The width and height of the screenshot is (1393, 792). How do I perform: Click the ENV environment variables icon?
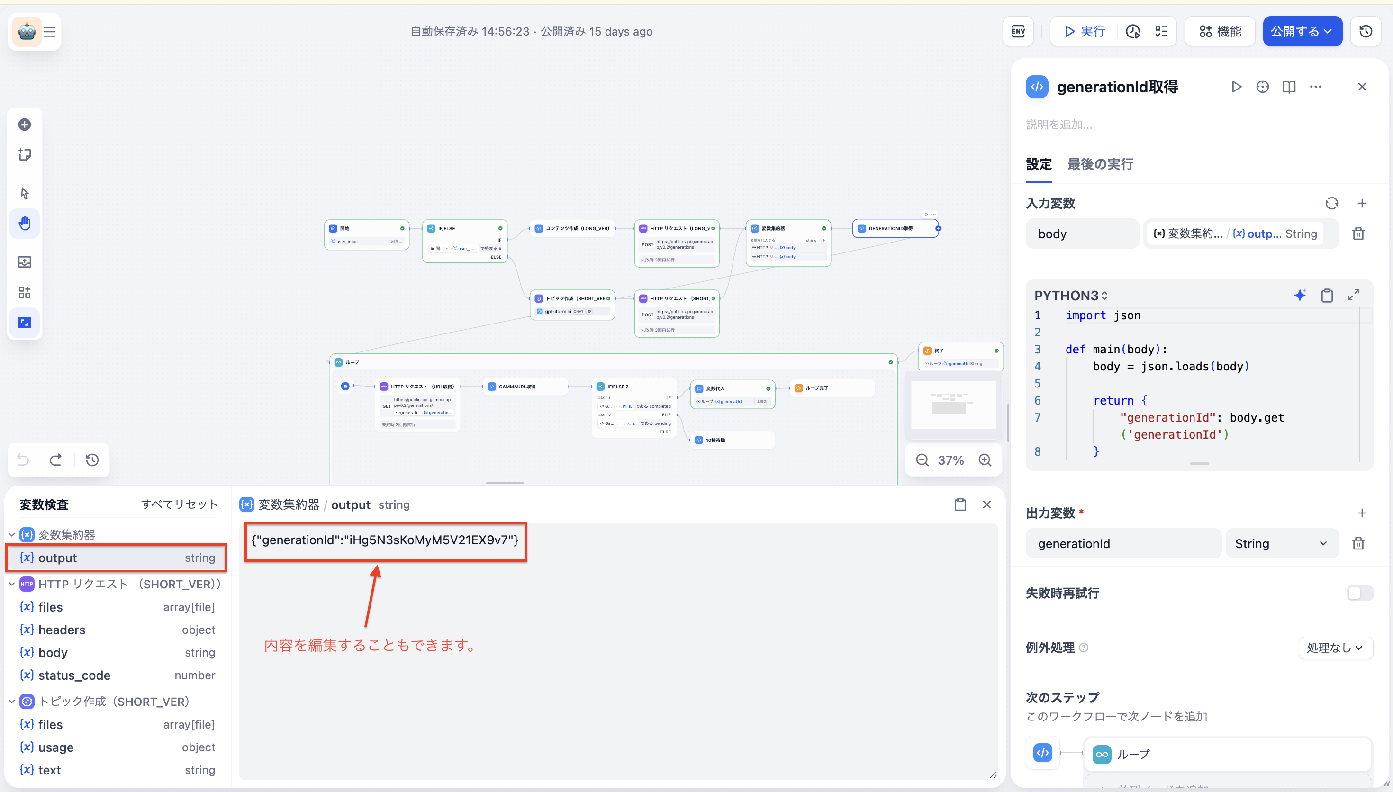(1018, 32)
